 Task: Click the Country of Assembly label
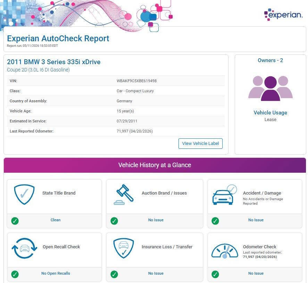[x=28, y=101]
